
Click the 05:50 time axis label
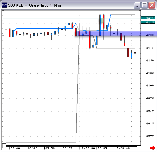50,148
